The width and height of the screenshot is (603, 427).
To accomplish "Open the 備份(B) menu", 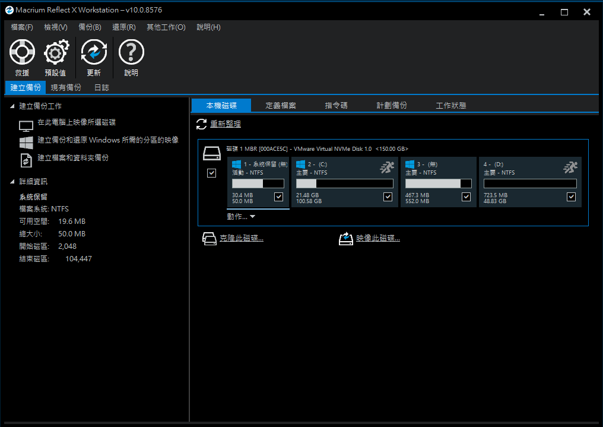I will pos(90,27).
